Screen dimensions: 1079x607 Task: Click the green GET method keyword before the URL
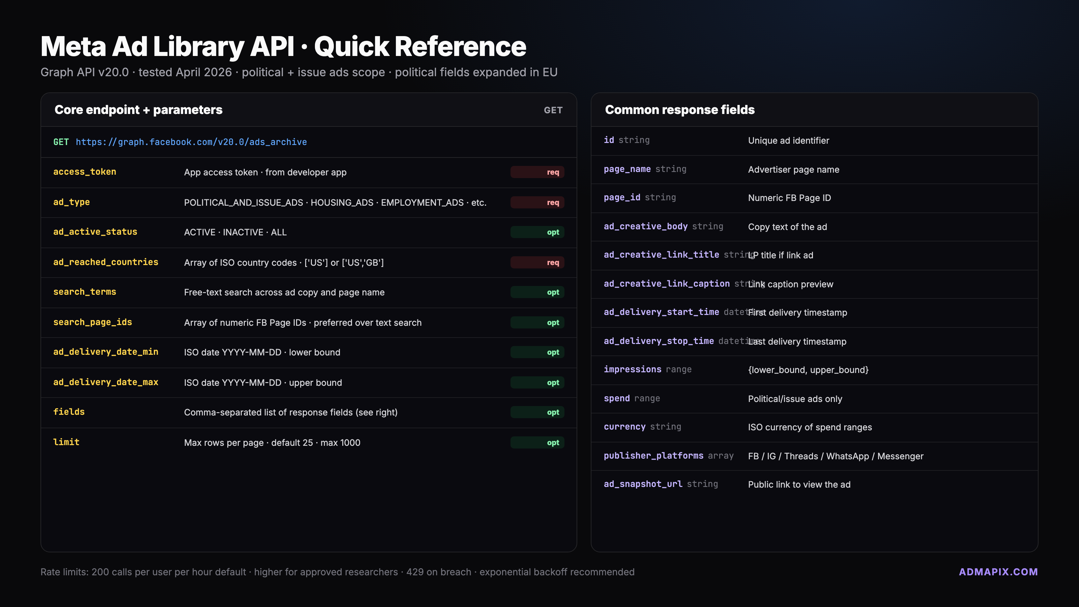(61, 142)
